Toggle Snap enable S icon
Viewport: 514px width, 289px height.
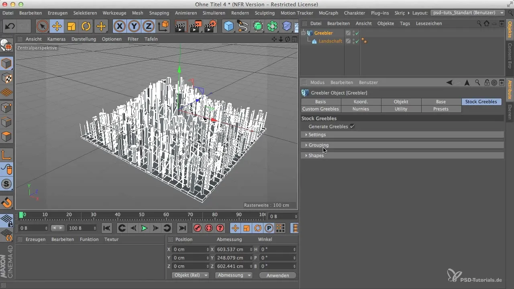[x=7, y=184]
